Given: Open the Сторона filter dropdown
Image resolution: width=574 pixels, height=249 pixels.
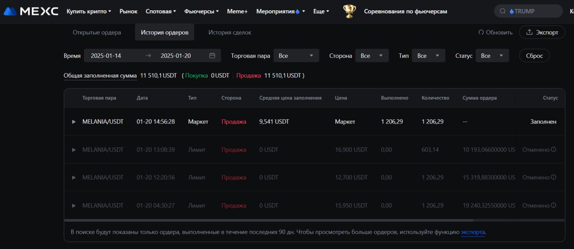Looking at the screenshot, I should click(x=372, y=56).
